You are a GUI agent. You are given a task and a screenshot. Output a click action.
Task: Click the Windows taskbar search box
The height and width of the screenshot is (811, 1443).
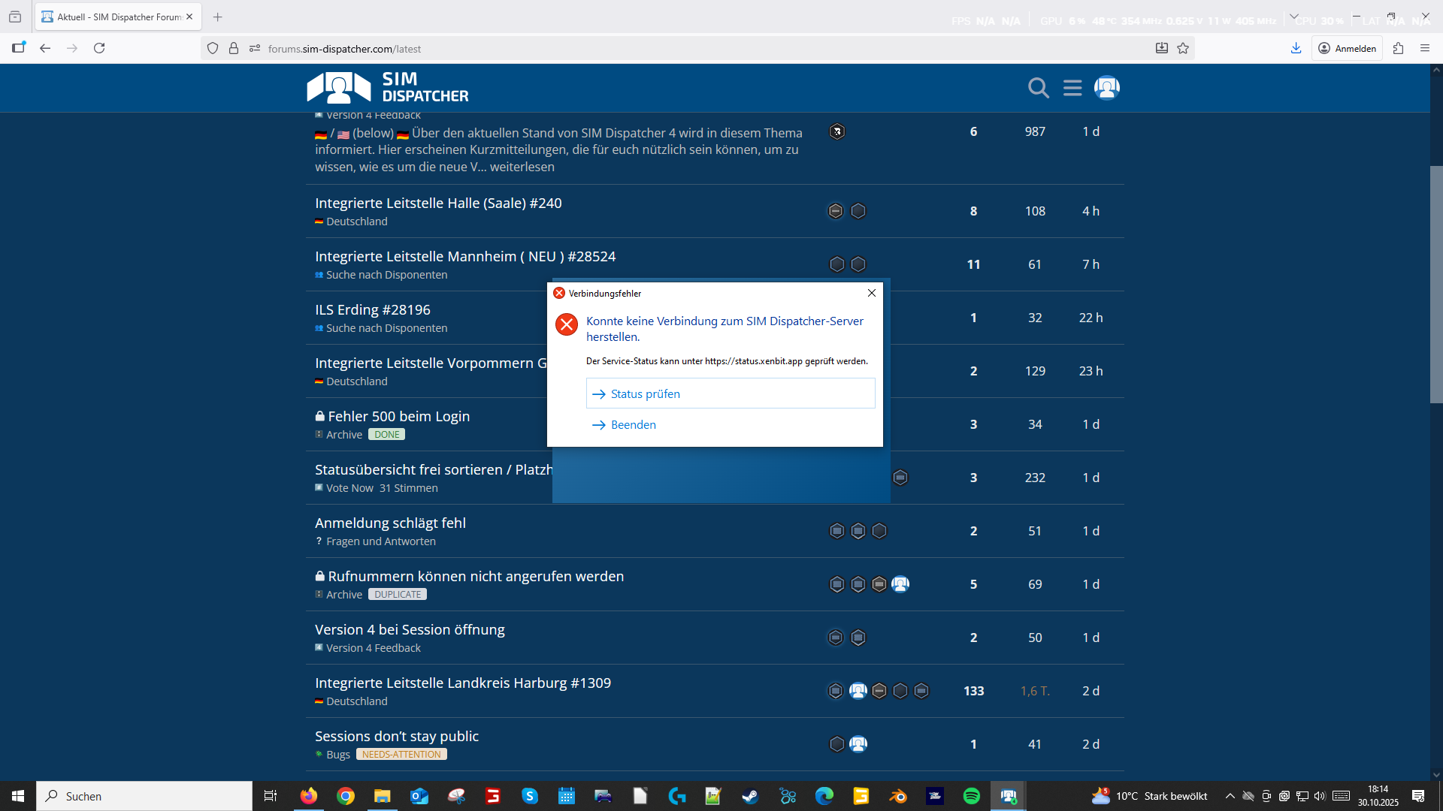click(x=144, y=796)
